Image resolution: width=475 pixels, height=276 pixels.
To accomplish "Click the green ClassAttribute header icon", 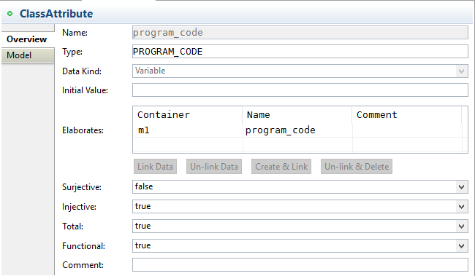I will [9, 14].
